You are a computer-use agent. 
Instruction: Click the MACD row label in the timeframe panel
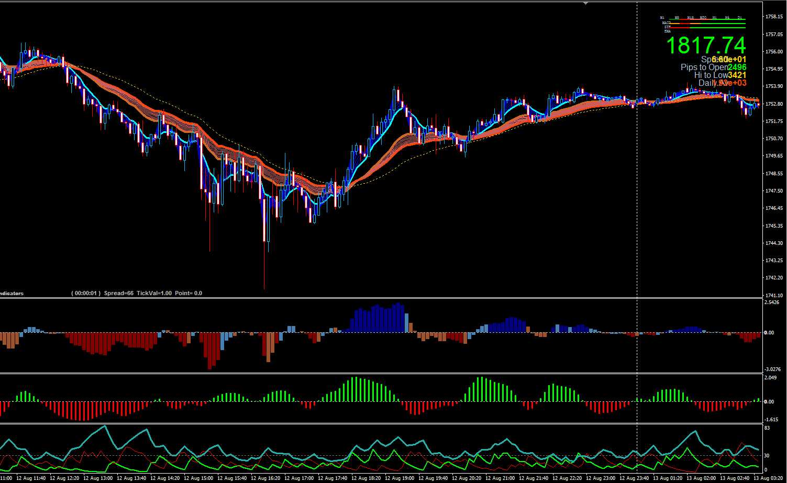click(x=666, y=23)
